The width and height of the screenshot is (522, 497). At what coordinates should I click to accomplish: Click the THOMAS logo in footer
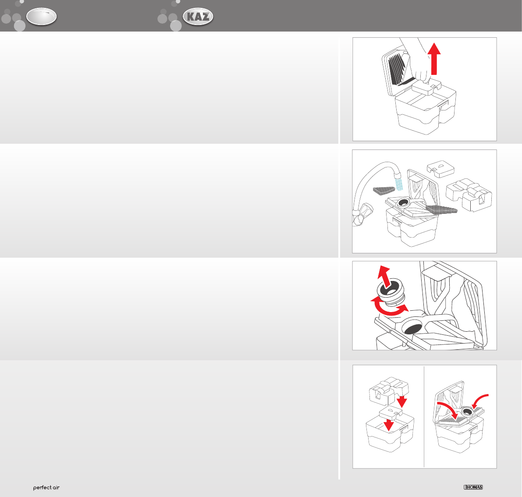473,487
